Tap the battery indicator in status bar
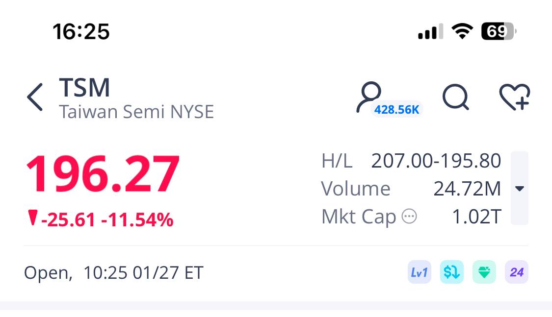552x317 pixels. point(498,32)
